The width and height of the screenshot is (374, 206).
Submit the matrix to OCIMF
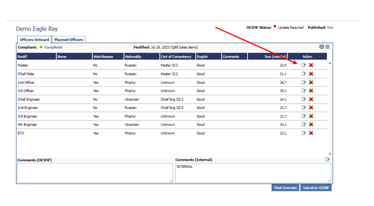(x=316, y=188)
